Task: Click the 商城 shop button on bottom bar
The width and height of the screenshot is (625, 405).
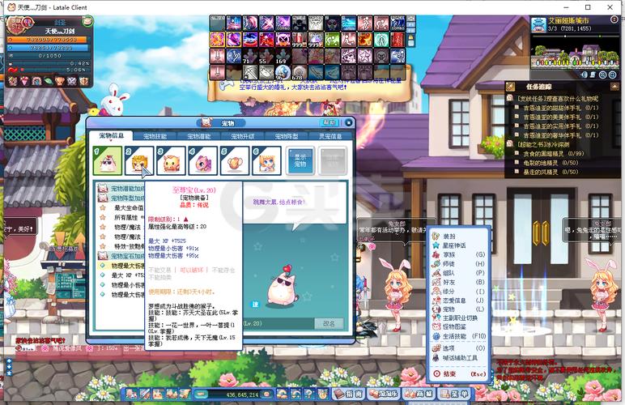Action: 419,394
